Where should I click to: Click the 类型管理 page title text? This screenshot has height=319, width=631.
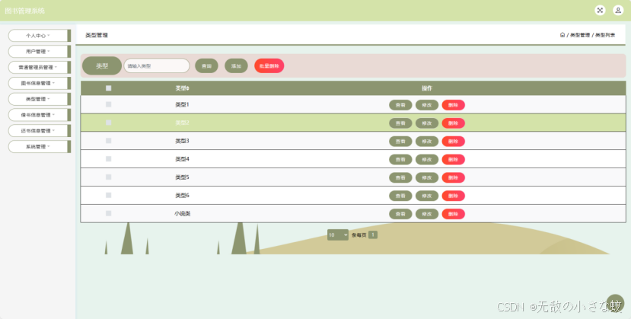point(97,35)
